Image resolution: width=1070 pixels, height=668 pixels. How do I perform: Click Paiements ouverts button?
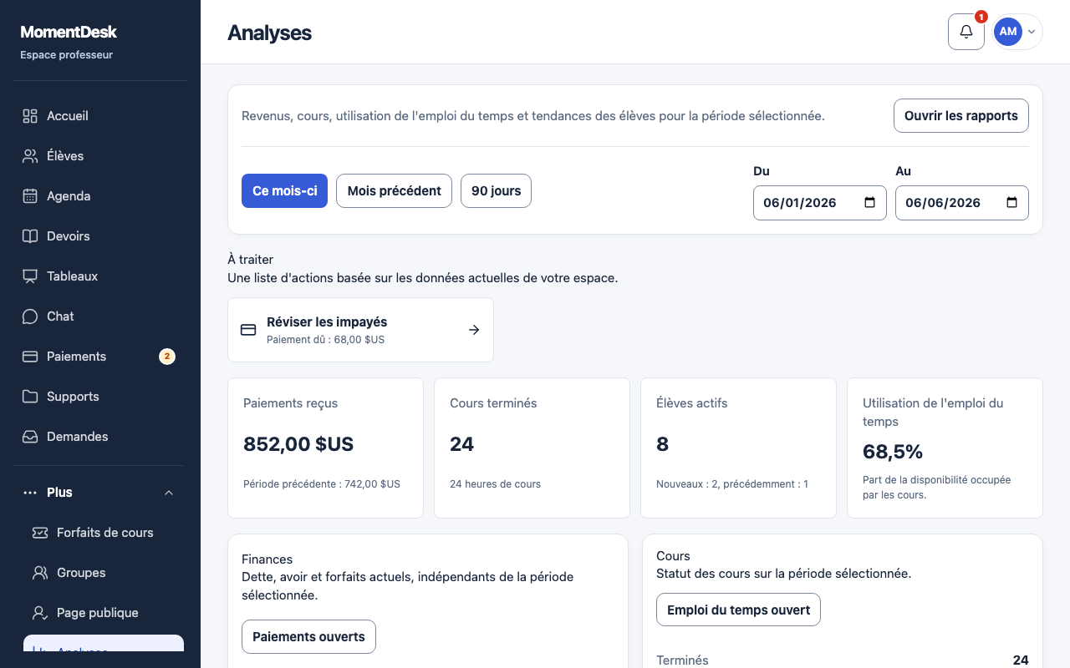[x=308, y=636]
